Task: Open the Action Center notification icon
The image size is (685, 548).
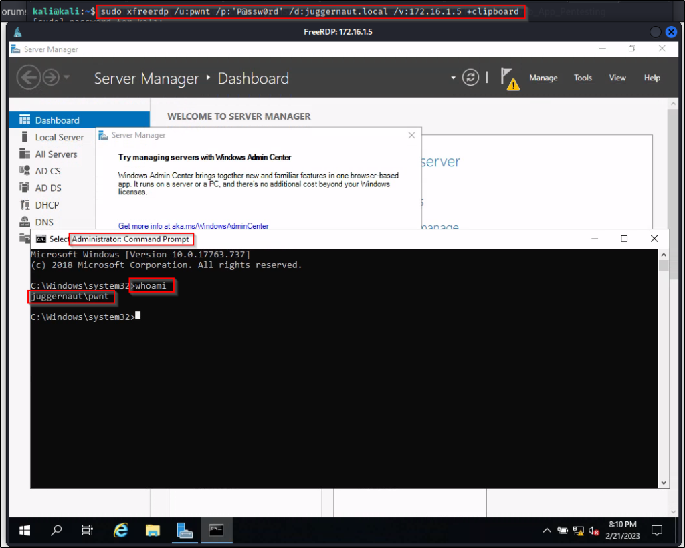Action: [657, 531]
